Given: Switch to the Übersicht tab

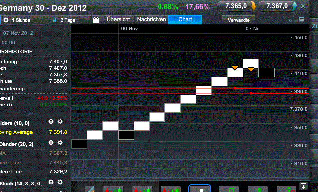Looking at the screenshot, I should [x=118, y=19].
